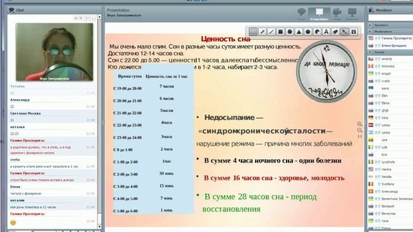Click the flag icon next to anatoly
This screenshot has height=232, width=413.
[371, 59]
